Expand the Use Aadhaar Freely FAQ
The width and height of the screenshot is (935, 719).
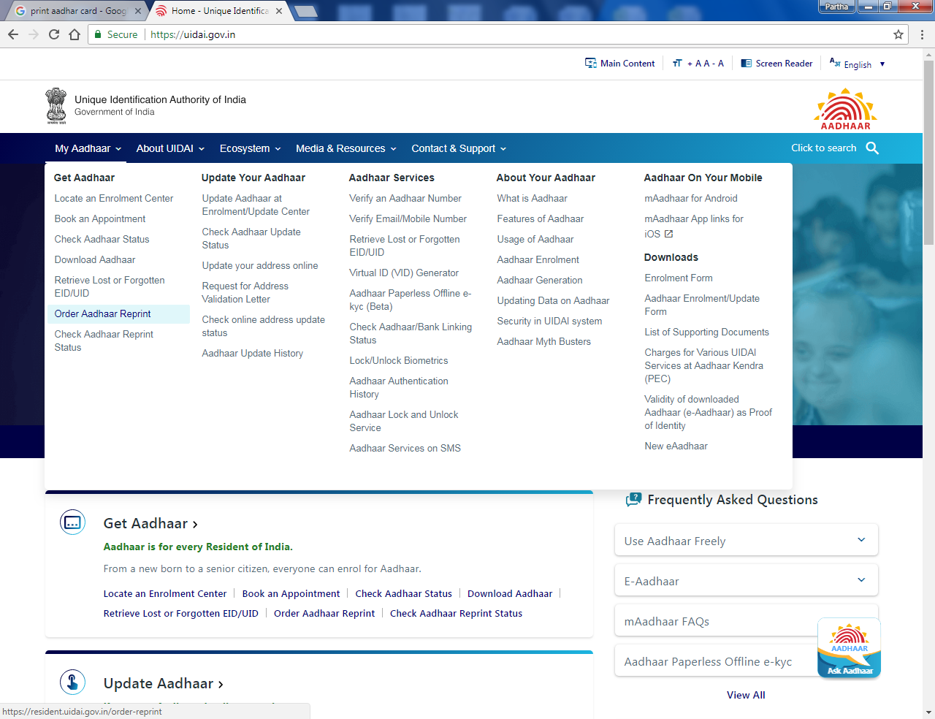pyautogui.click(x=747, y=540)
